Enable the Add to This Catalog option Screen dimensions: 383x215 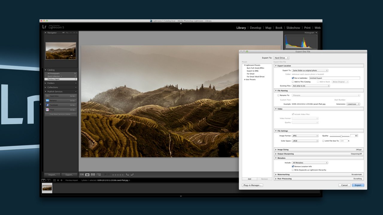pyautogui.click(x=293, y=82)
